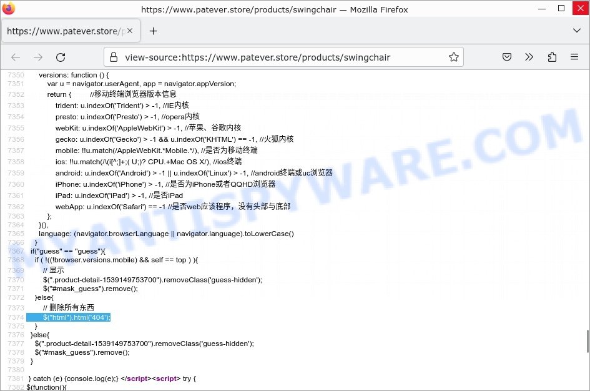
Task: Click the if("guess" == "guess"){ line
Action: [x=68, y=251]
